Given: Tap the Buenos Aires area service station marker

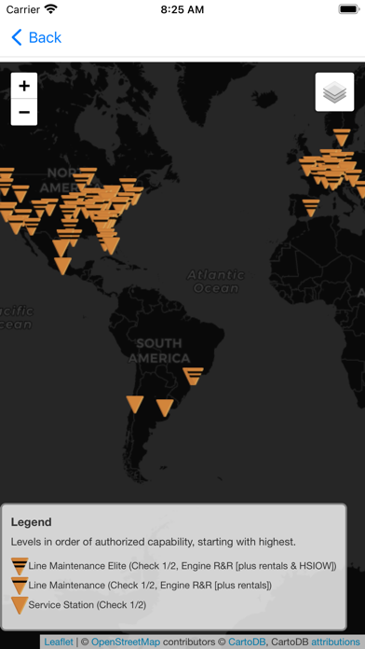Looking at the screenshot, I should (x=165, y=407).
